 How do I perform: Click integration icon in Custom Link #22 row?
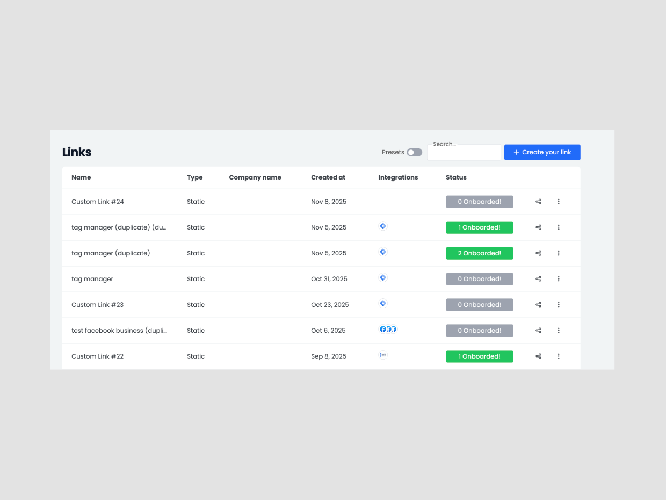pyautogui.click(x=383, y=355)
